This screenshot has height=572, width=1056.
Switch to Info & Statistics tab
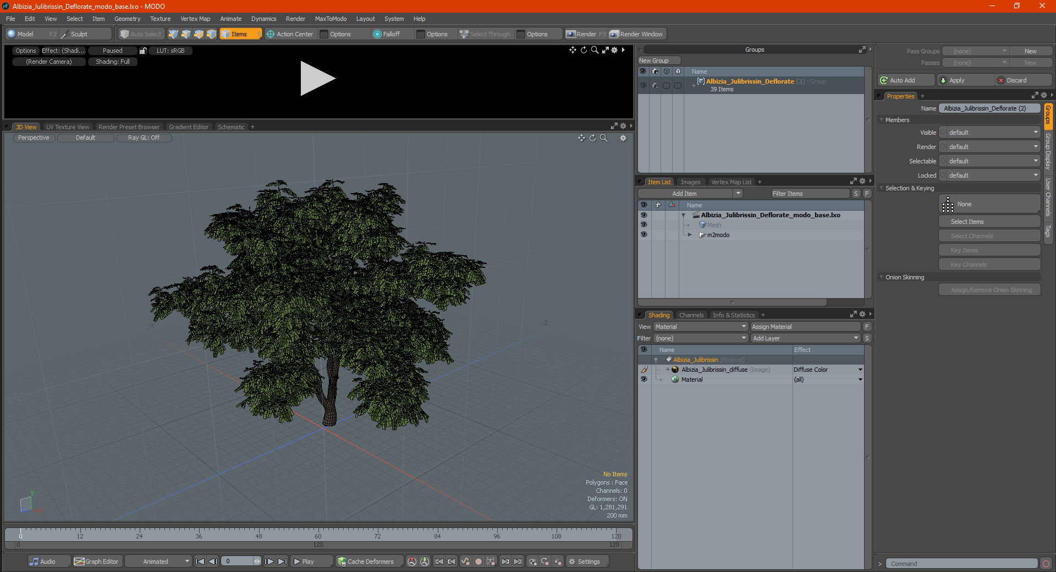[733, 315]
